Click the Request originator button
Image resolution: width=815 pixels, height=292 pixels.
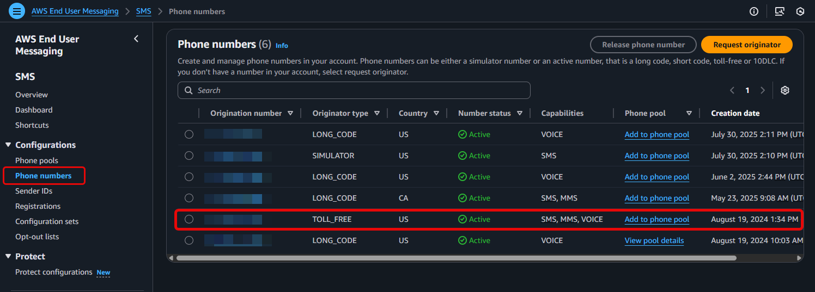coord(747,45)
